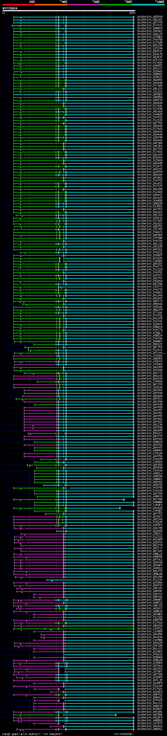Select hit label UniRef100_P27495
The height and width of the screenshot is (736, 167).
150,43
